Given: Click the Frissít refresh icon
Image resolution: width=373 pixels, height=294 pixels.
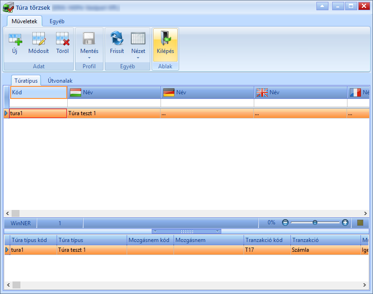Looking at the screenshot, I should click(117, 38).
